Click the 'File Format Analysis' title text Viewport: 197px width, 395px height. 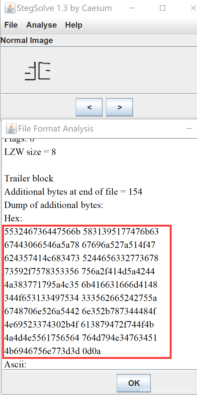click(x=56, y=129)
